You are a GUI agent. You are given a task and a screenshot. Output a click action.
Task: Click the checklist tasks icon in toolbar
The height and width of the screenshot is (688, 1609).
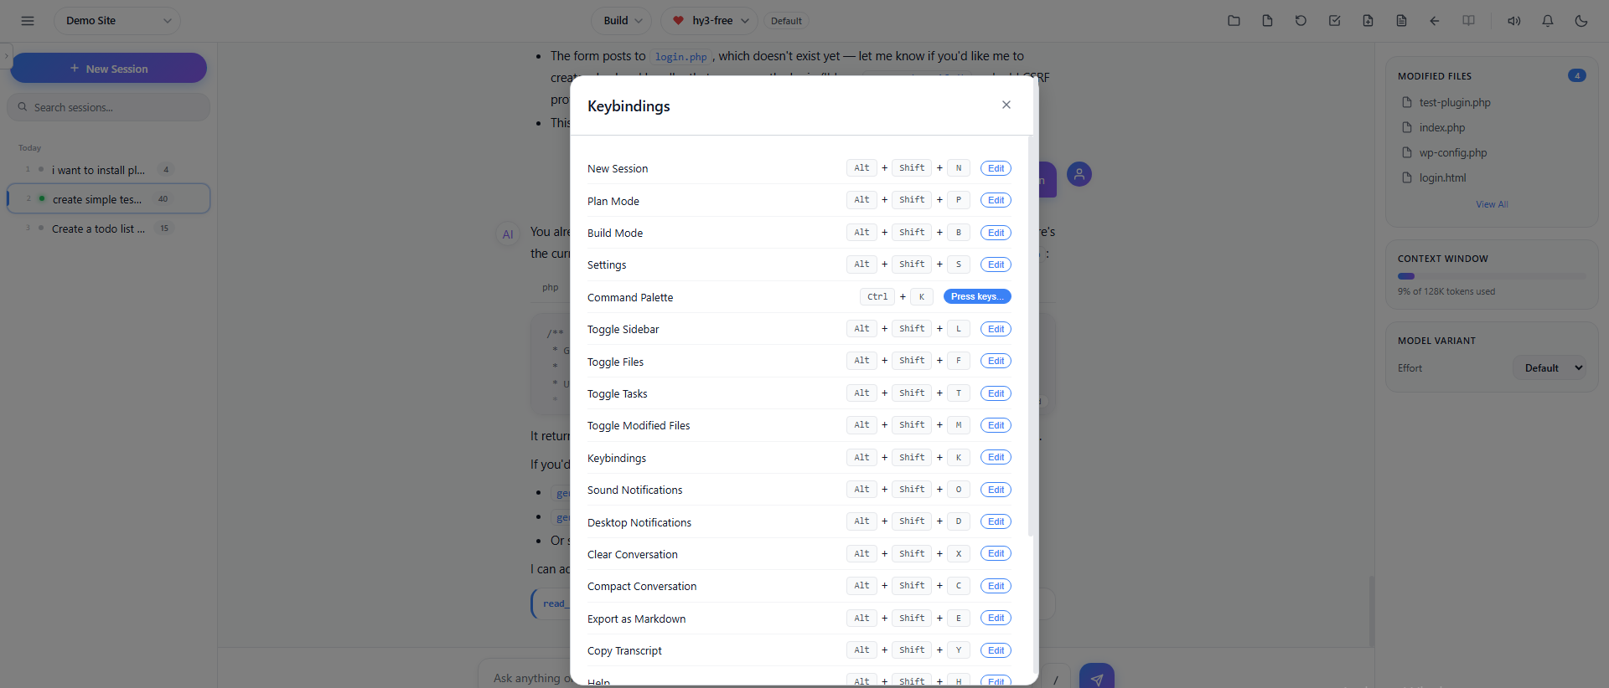(1334, 21)
